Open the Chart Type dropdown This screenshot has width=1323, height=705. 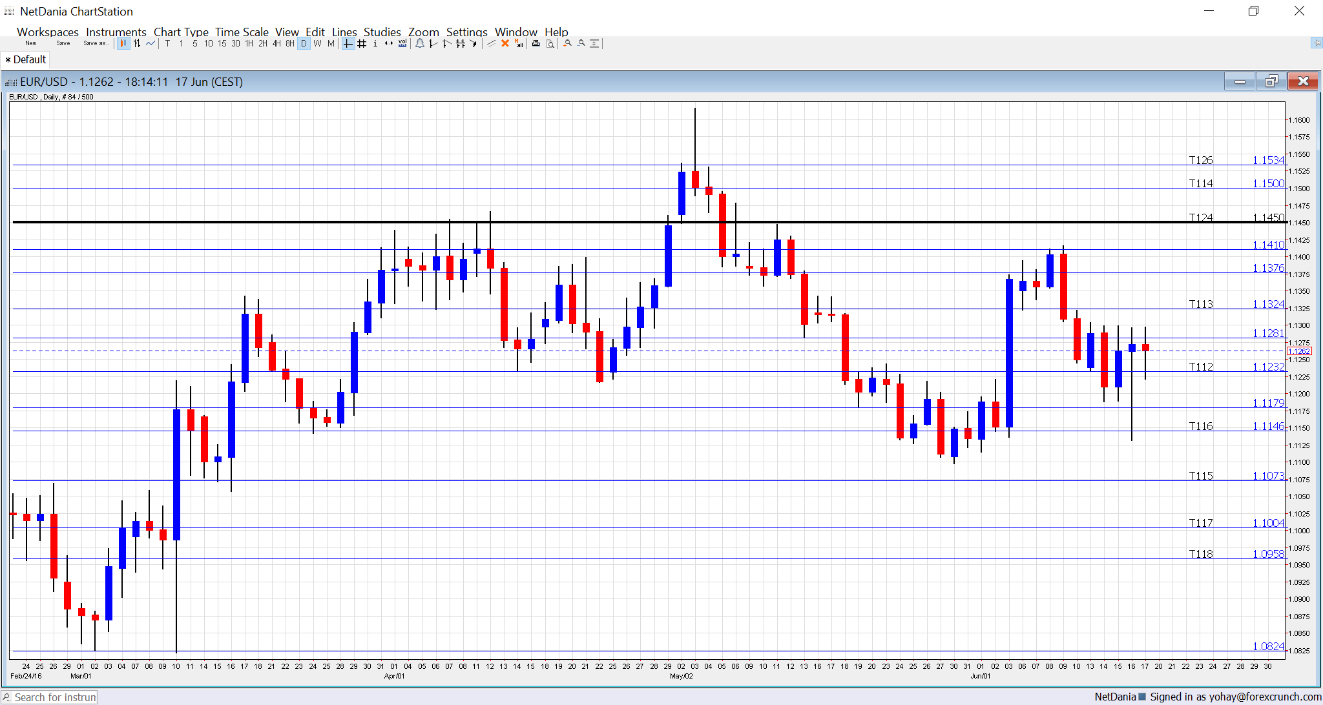181,32
